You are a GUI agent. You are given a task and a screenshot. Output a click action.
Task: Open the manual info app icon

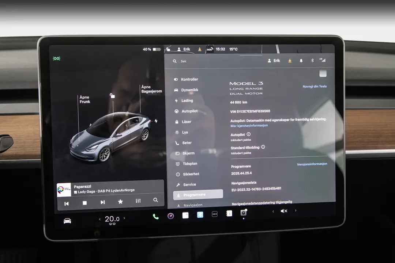229,213
